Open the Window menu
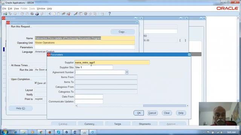Screen dimensions: 241x135 pos(41,9)
